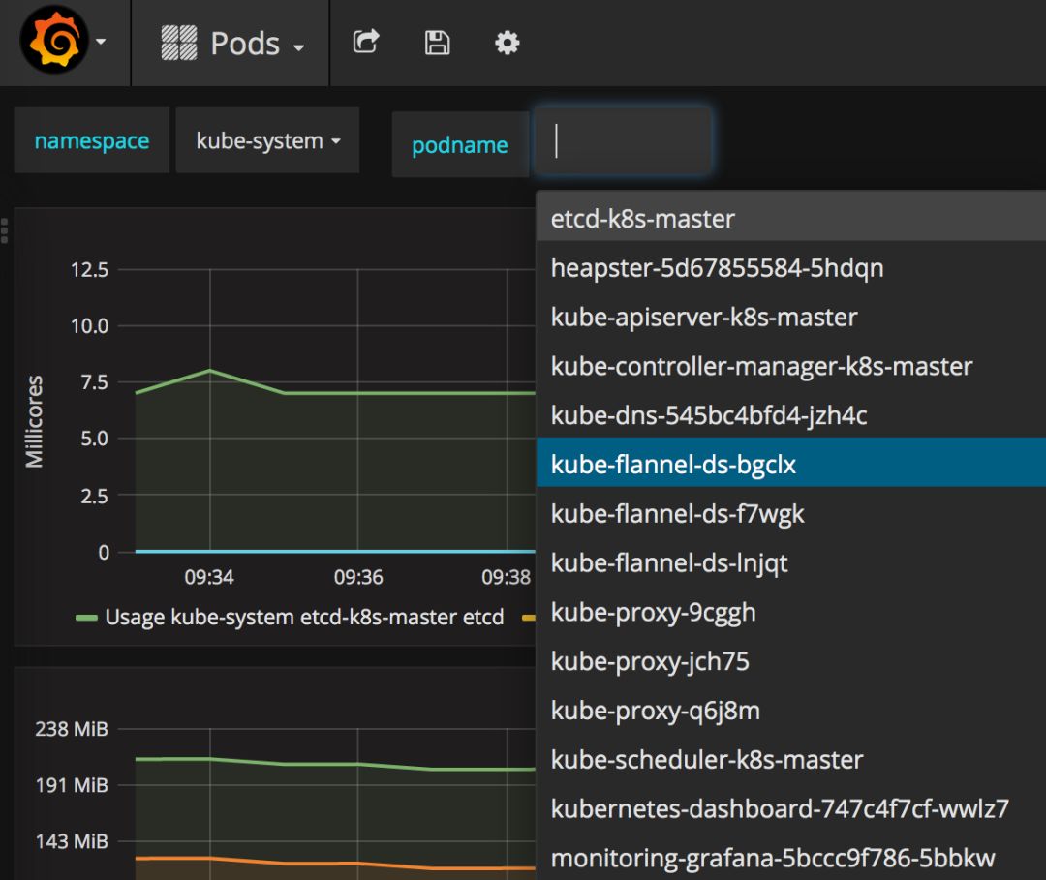Focus the podname search input field

(x=623, y=142)
